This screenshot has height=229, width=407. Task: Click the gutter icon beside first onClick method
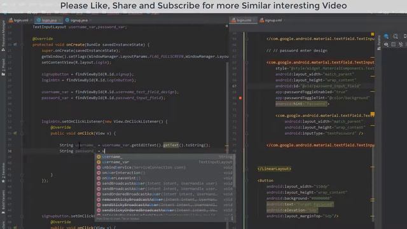(x=15, y=133)
